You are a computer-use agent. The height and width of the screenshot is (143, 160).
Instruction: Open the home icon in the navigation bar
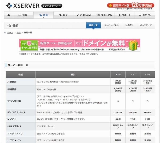click(x=9, y=15)
